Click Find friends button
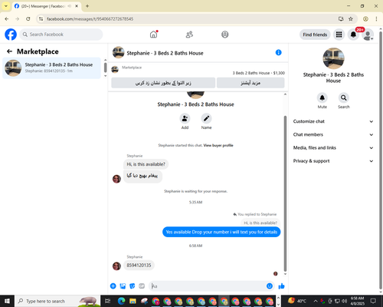 pos(315,35)
